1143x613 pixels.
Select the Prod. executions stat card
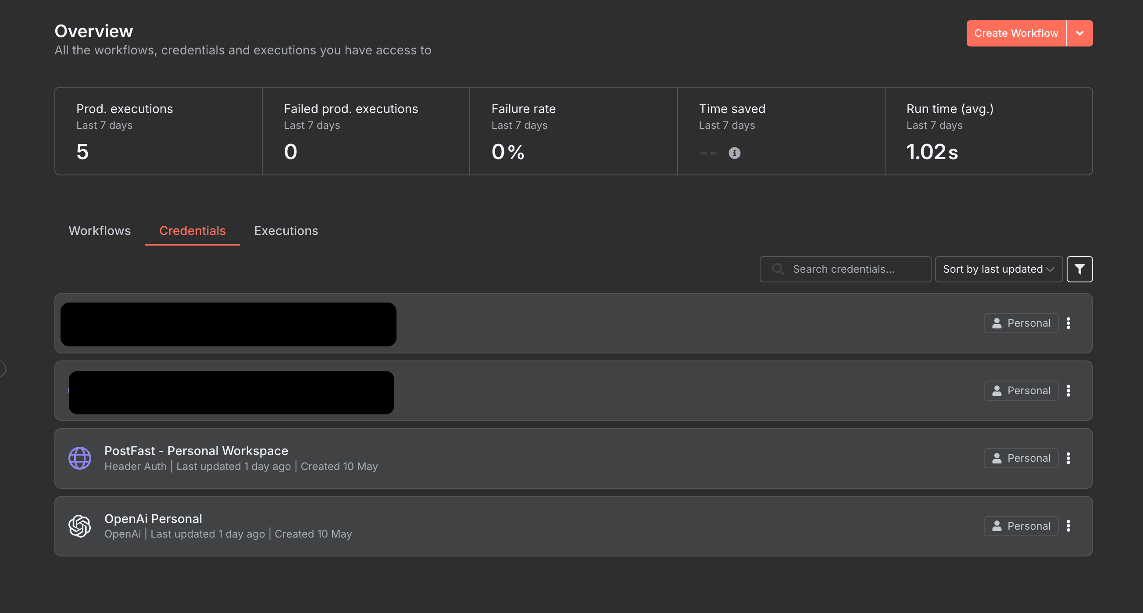[158, 131]
